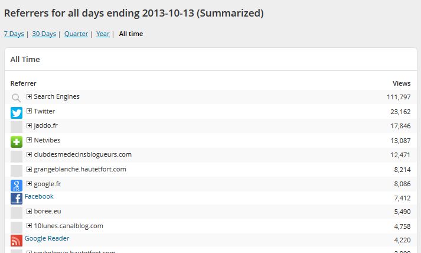Click the green Netvibes plus icon
The height and width of the screenshot is (253, 421).
click(17, 142)
